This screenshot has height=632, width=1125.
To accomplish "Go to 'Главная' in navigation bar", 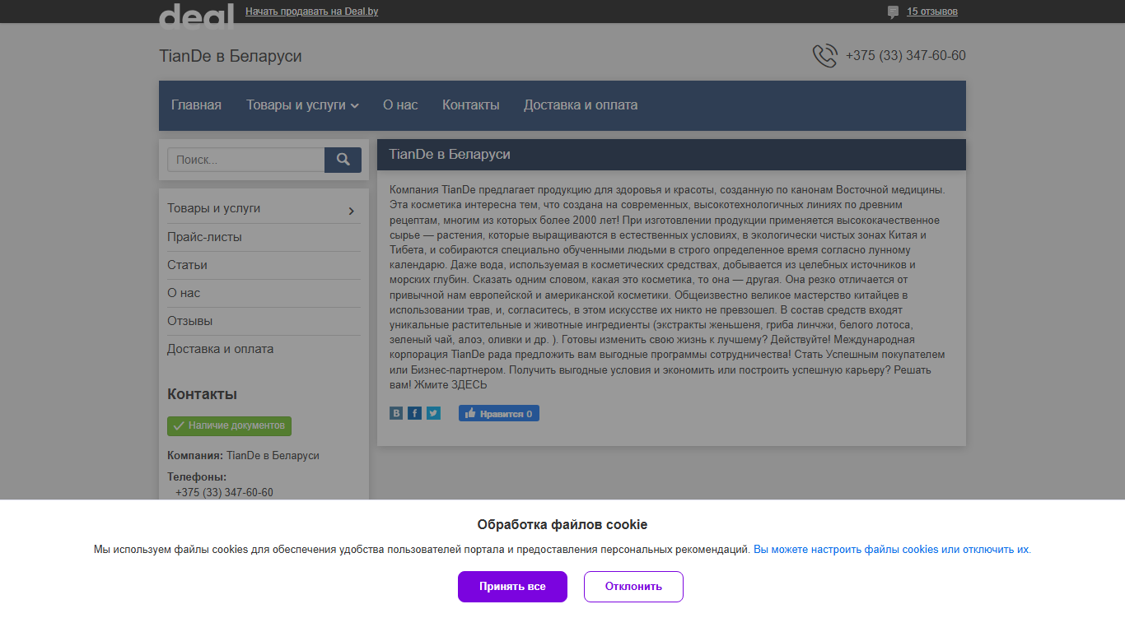I will click(x=196, y=105).
